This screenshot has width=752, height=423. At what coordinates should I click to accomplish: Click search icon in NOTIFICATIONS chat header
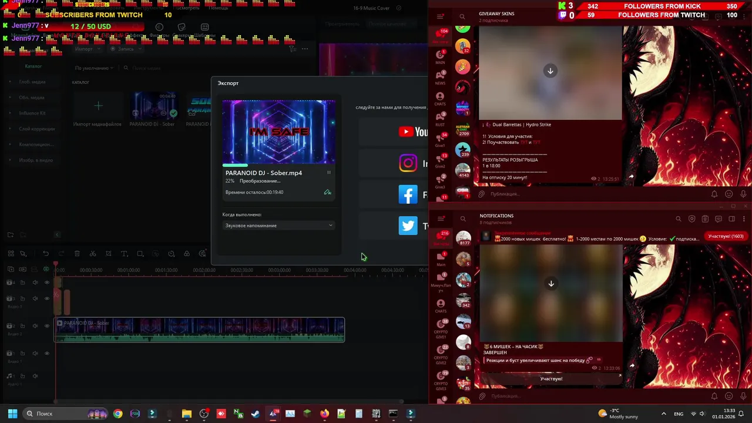[x=679, y=219]
